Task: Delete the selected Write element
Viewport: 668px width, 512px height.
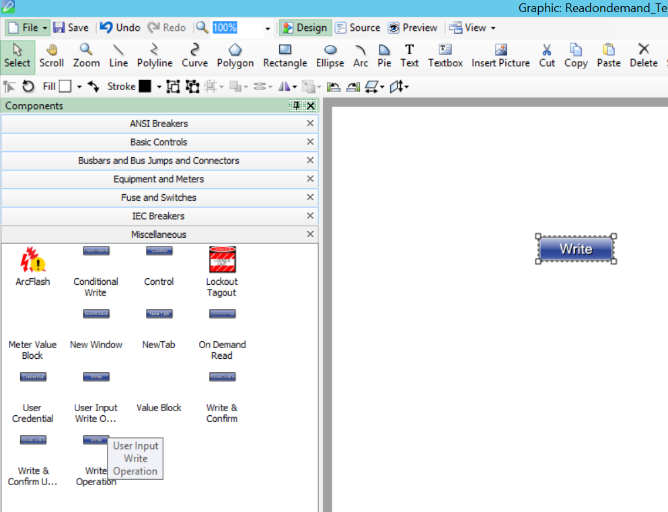Action: pyautogui.click(x=643, y=55)
